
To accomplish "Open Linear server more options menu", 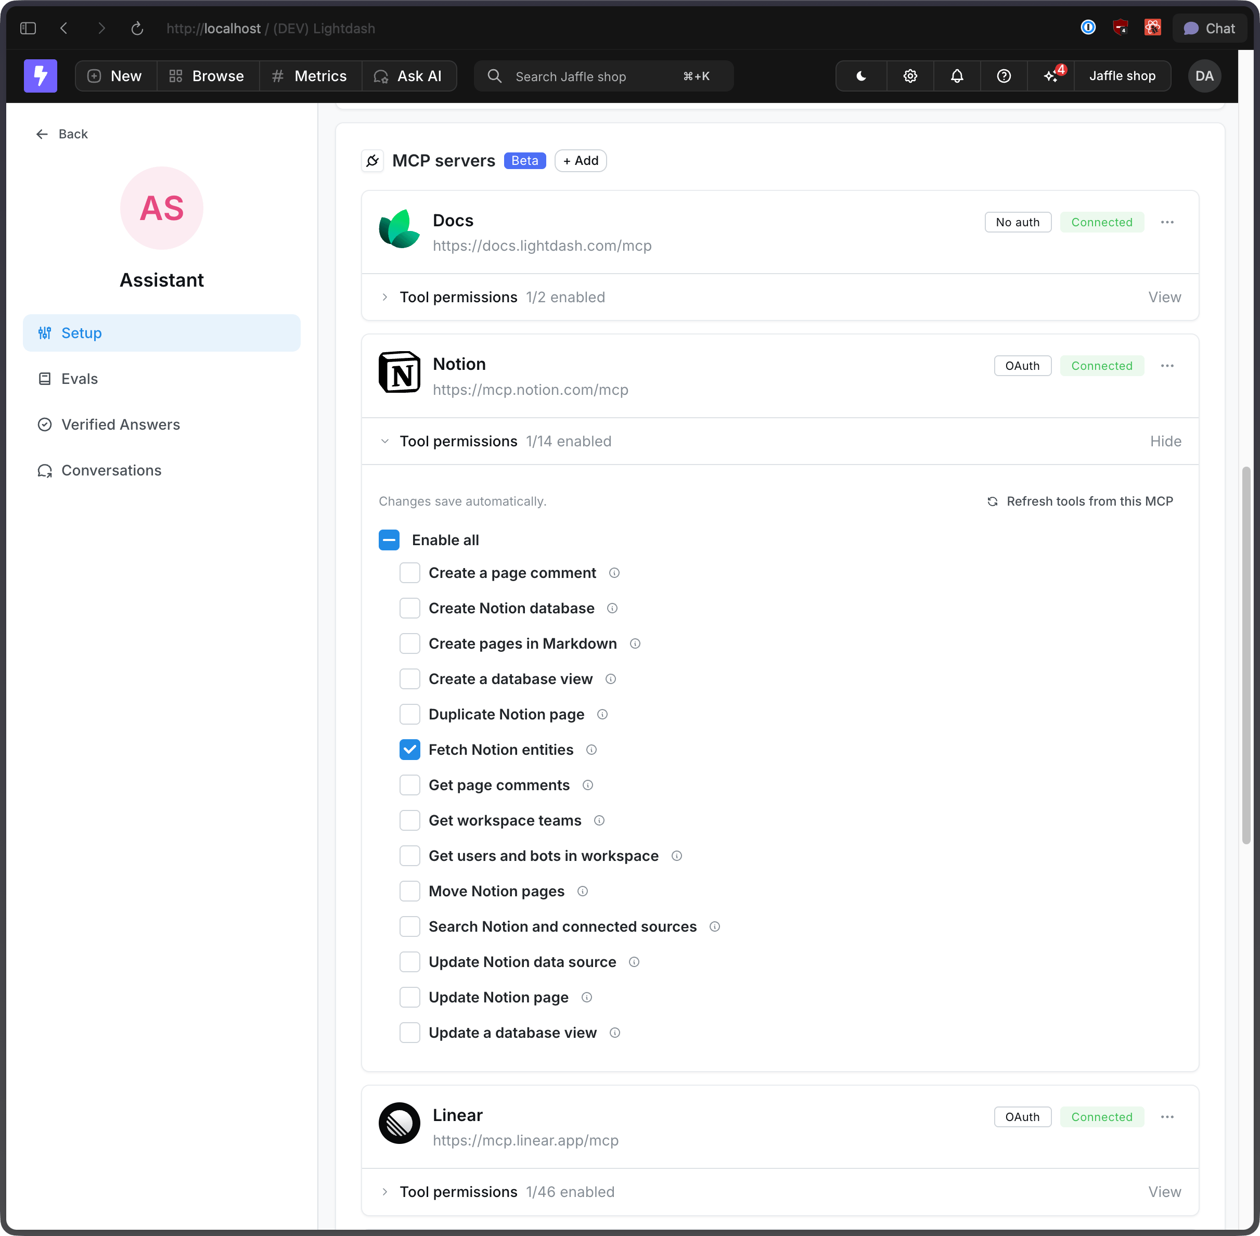I will tap(1167, 1116).
